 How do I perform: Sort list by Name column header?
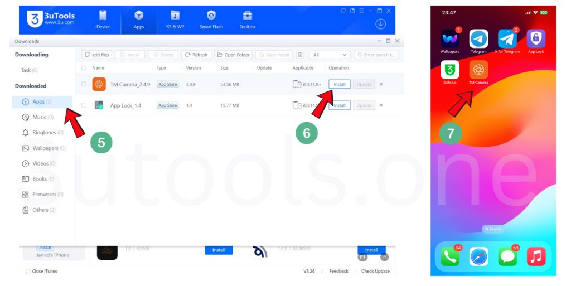pyautogui.click(x=98, y=67)
